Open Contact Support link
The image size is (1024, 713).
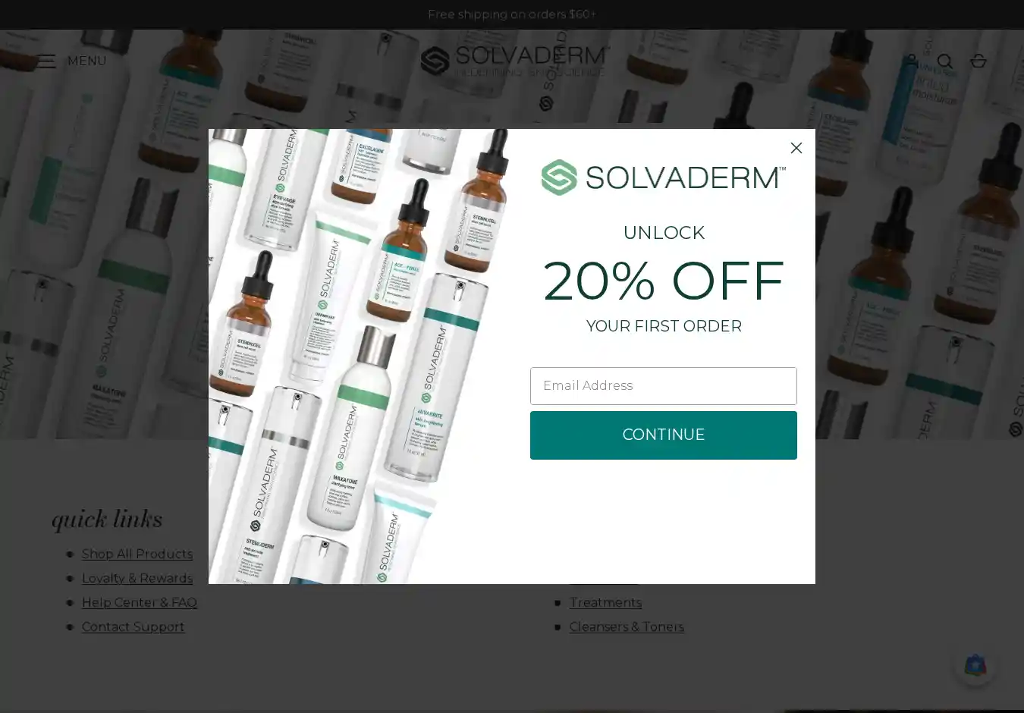click(133, 627)
